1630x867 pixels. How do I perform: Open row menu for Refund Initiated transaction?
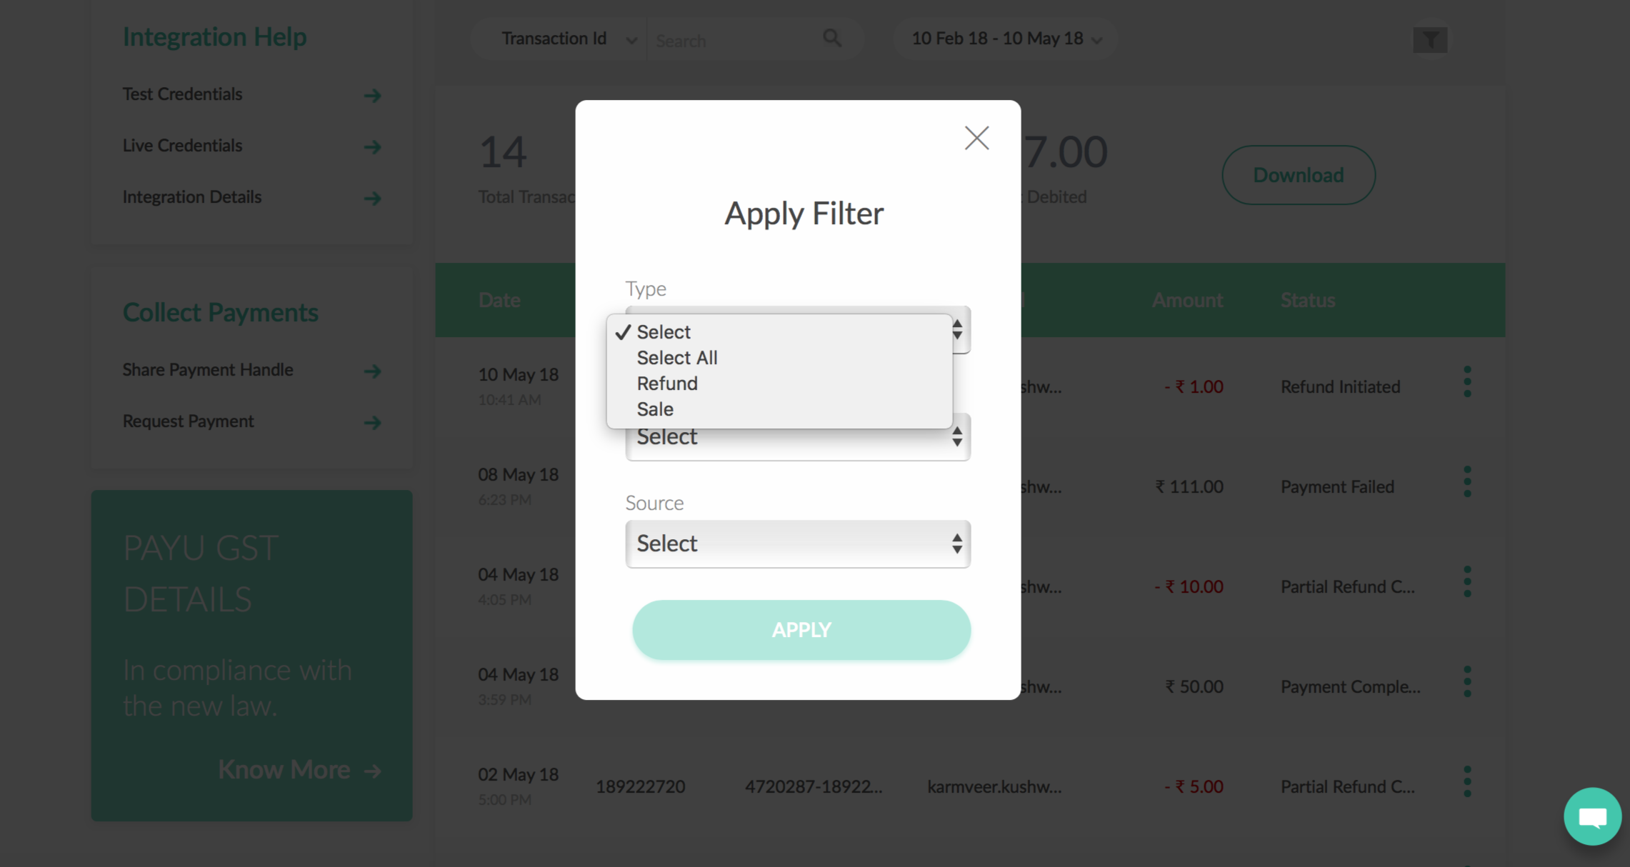point(1467,382)
